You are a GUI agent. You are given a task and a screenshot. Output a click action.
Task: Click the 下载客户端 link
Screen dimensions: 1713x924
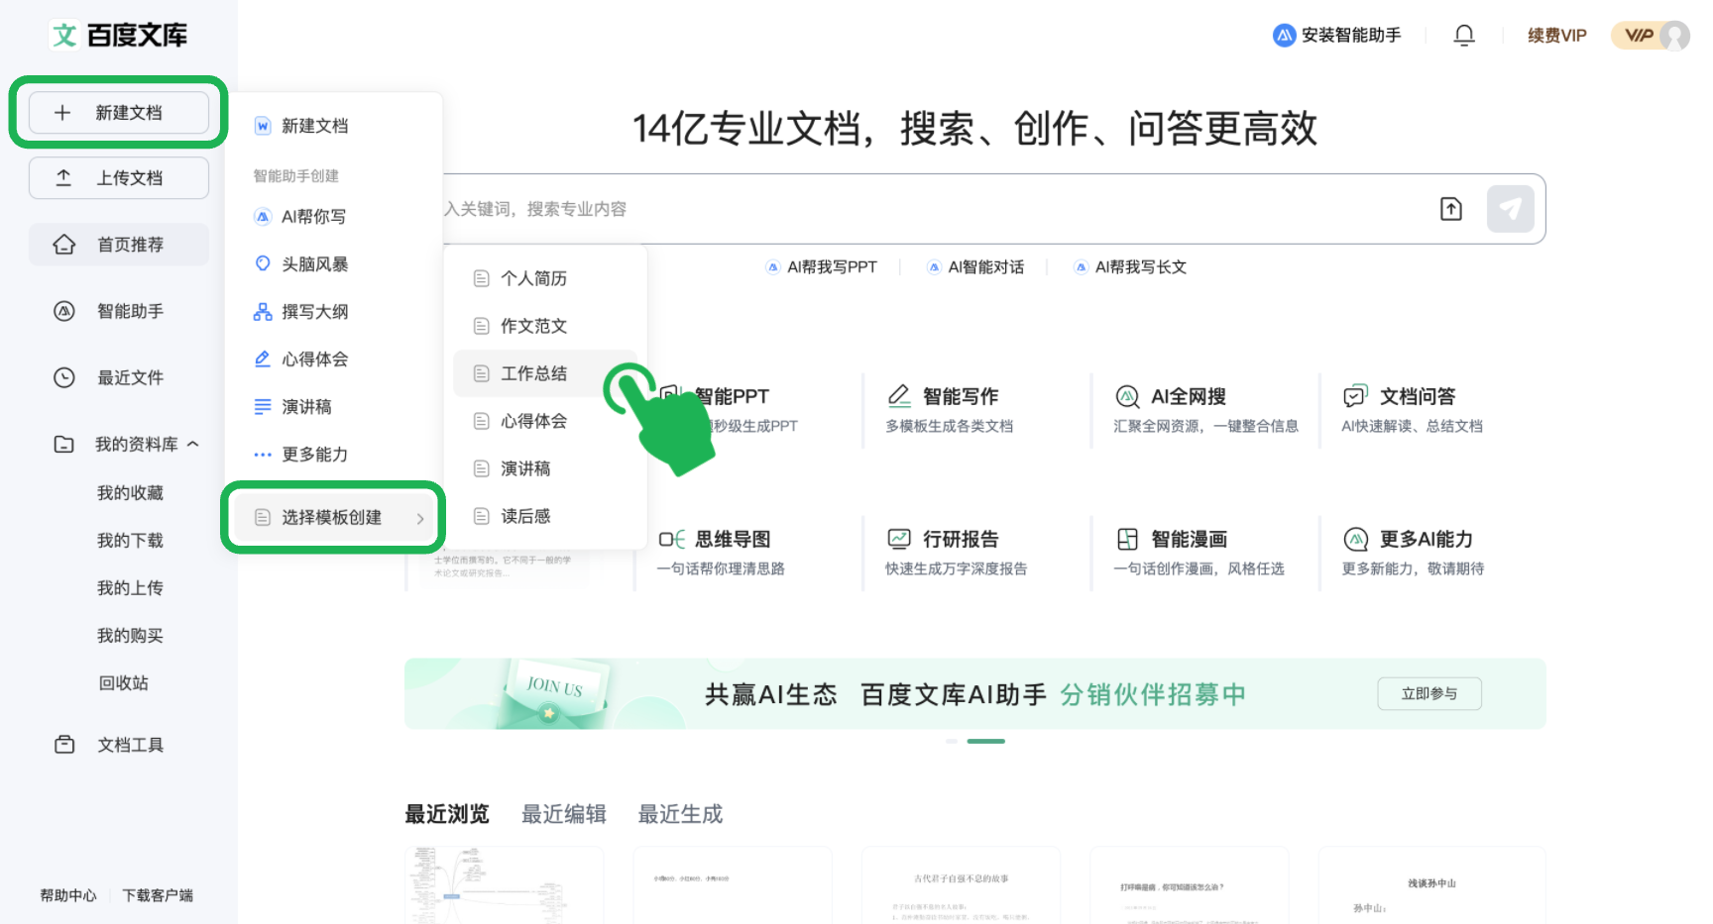tap(158, 895)
